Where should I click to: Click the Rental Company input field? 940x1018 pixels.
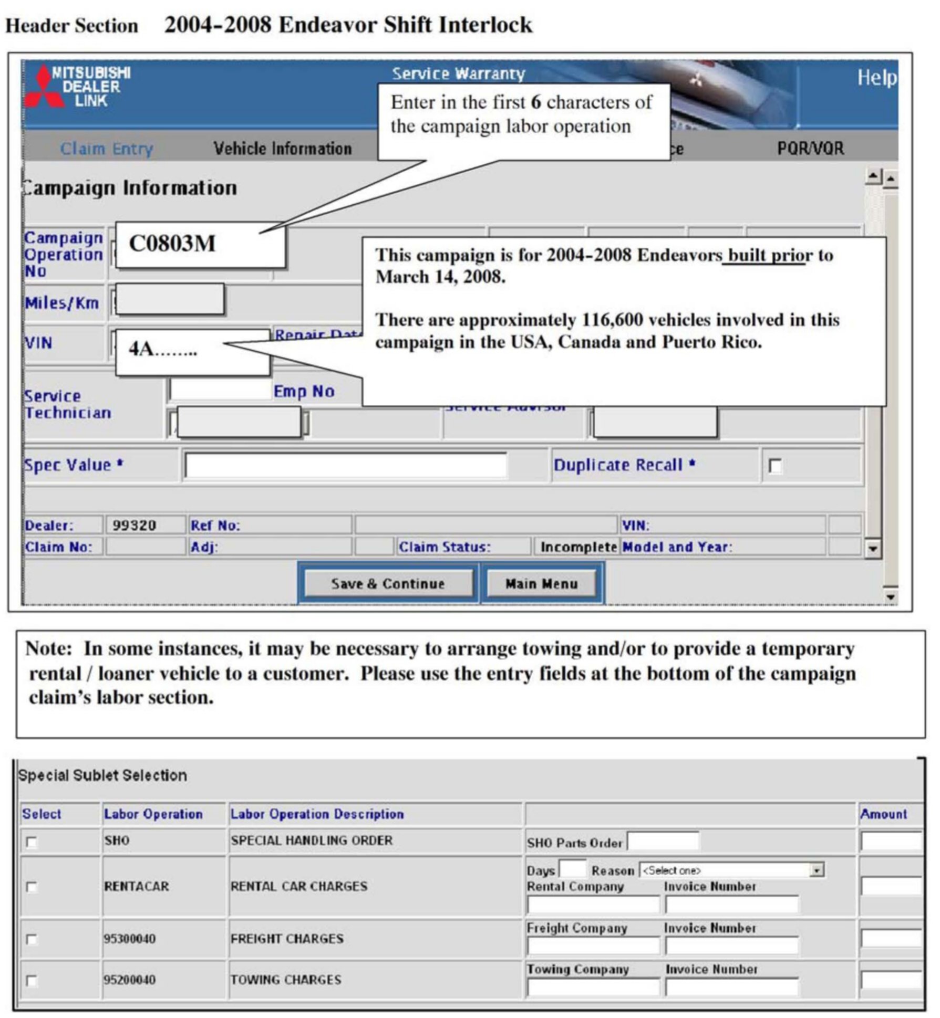593,905
